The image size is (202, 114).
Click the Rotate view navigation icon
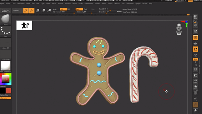pyautogui.click(x=195, y=87)
